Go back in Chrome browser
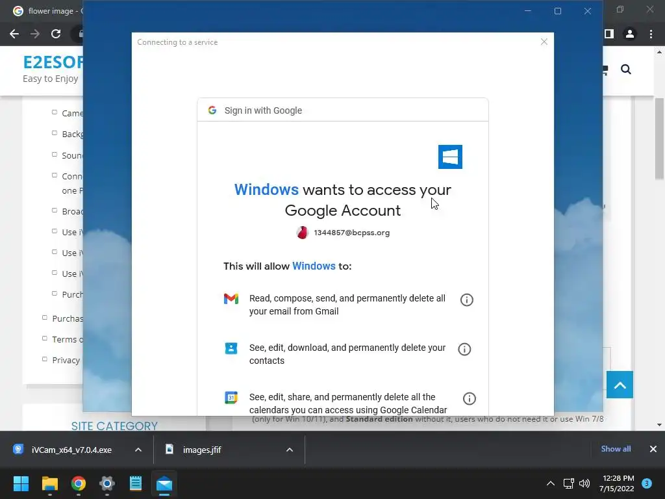This screenshot has height=499, width=665. [x=14, y=34]
